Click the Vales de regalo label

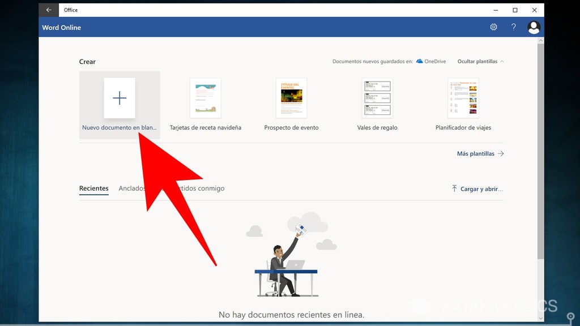coord(377,127)
